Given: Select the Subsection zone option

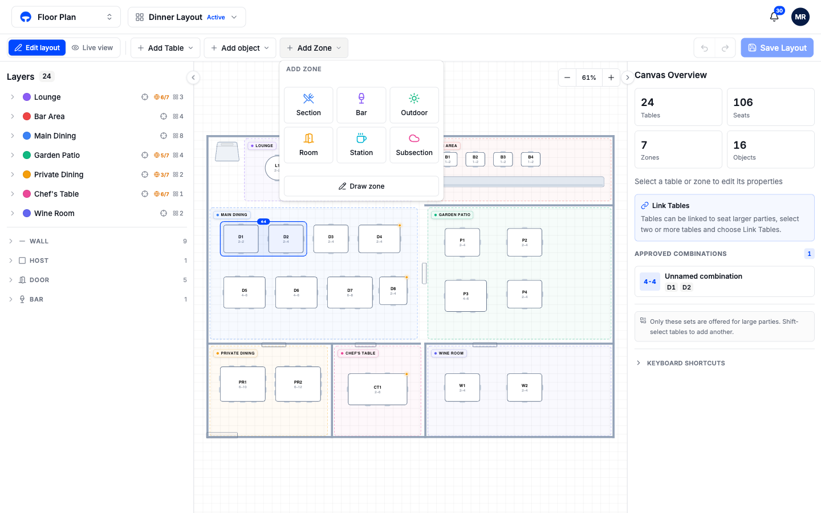Looking at the screenshot, I should (x=414, y=145).
